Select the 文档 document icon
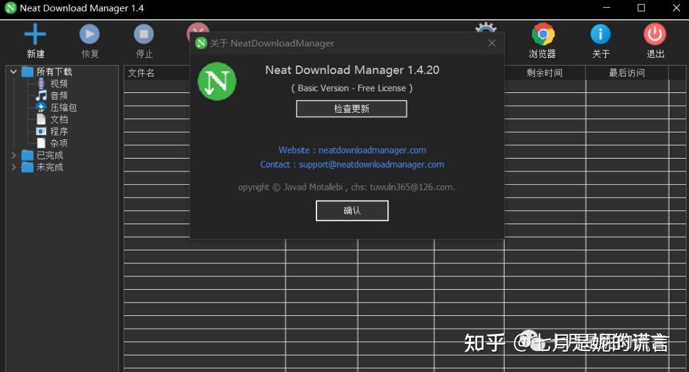This screenshot has width=689, height=372. click(41, 119)
